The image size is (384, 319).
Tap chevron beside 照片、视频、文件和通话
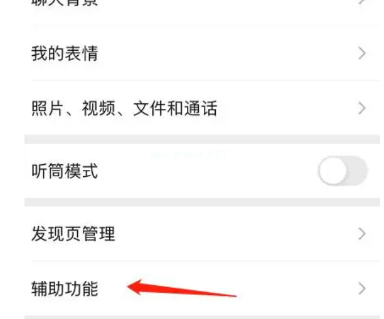362,108
